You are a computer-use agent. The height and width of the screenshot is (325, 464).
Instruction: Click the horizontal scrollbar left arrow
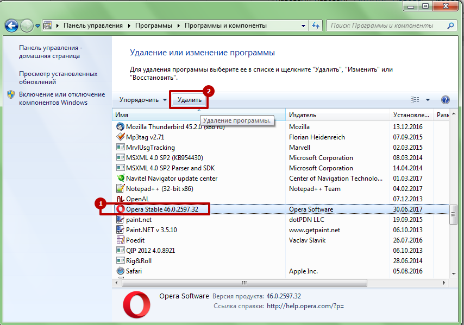[x=116, y=283]
